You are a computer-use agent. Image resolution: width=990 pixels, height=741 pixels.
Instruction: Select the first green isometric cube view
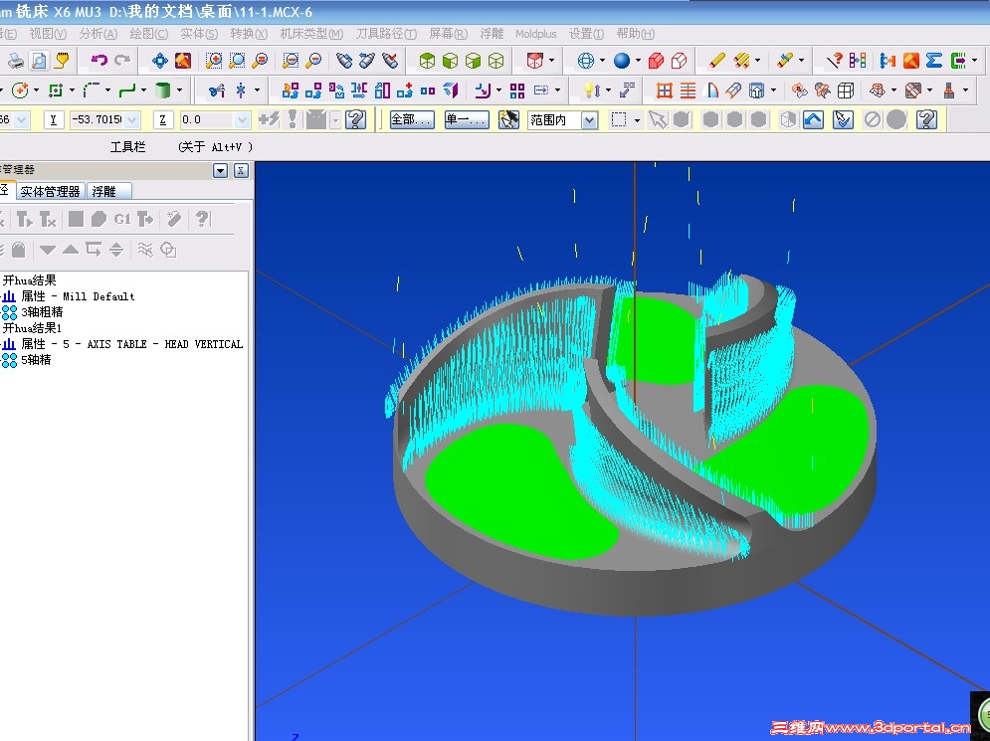427,61
